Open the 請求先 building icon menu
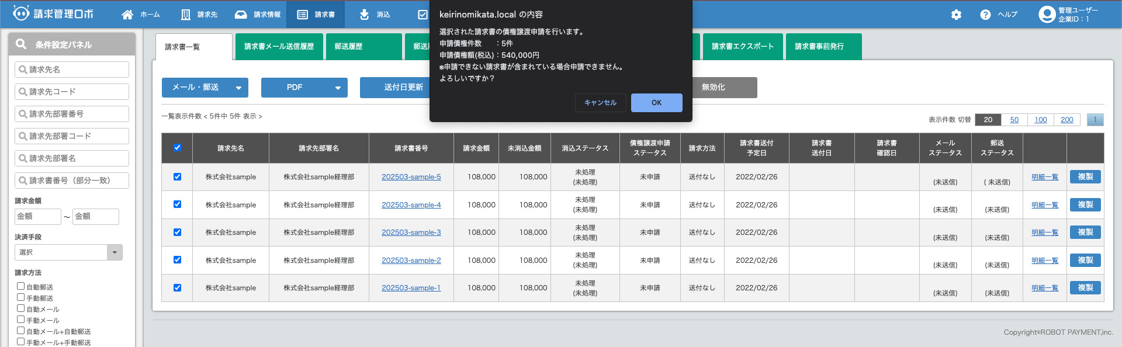Screen dimensions: 1122x347 pyautogui.click(x=185, y=15)
